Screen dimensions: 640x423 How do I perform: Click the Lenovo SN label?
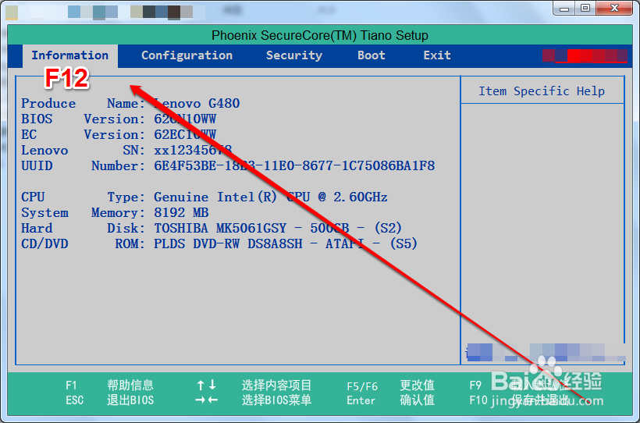[83, 151]
